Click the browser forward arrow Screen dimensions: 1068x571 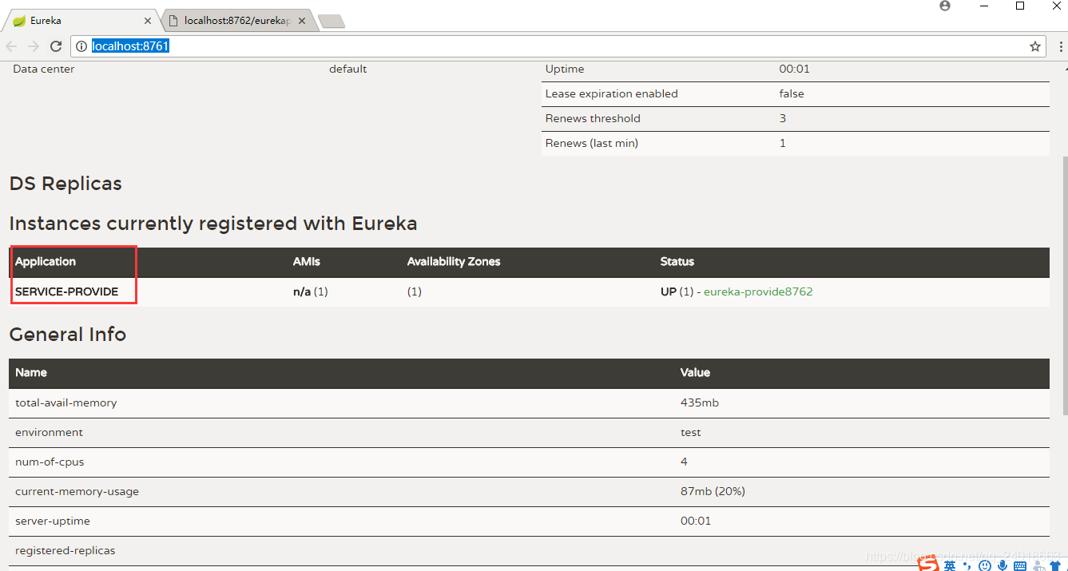pos(34,46)
